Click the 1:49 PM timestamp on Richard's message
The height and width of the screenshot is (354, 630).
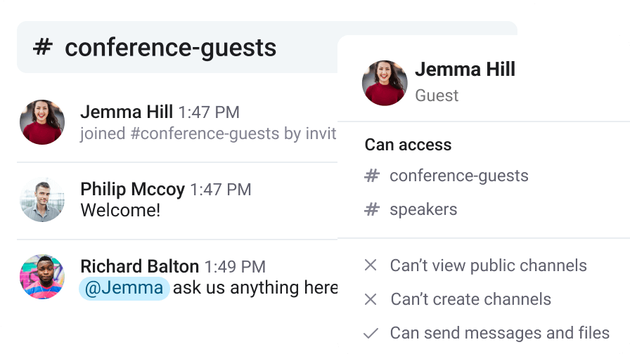pyautogui.click(x=235, y=267)
